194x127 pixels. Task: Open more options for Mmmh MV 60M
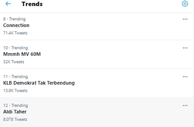[185, 48]
